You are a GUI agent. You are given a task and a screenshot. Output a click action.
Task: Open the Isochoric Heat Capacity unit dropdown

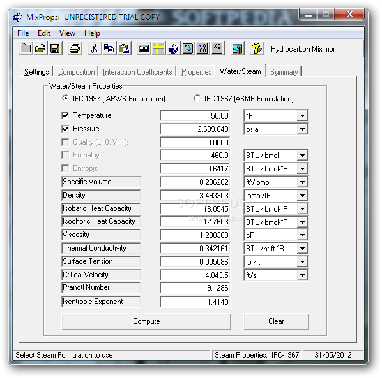[302, 222]
